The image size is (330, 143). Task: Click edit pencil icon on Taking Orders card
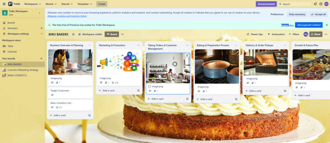tap(187, 55)
